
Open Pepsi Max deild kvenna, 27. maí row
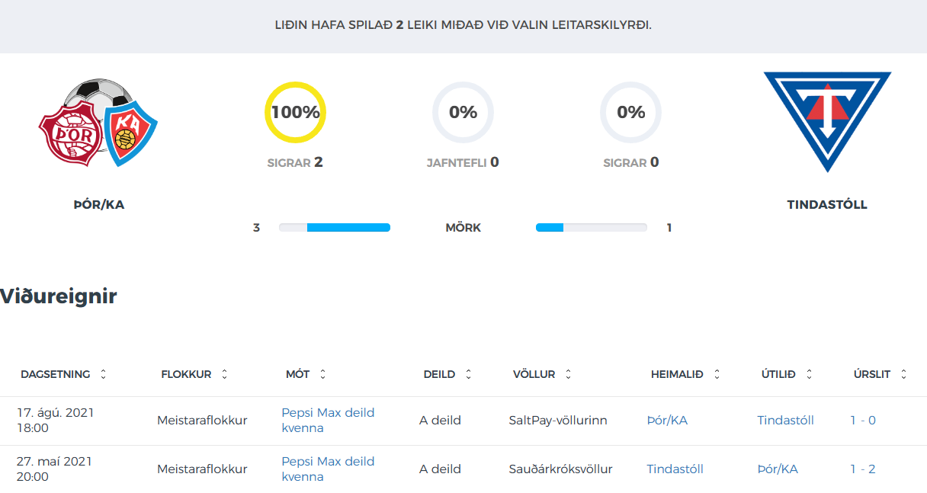point(328,469)
